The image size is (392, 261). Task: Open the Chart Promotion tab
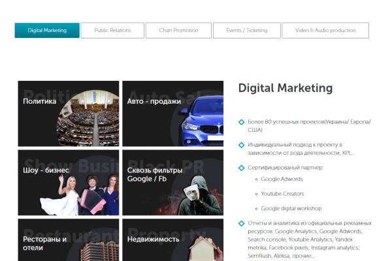(178, 31)
